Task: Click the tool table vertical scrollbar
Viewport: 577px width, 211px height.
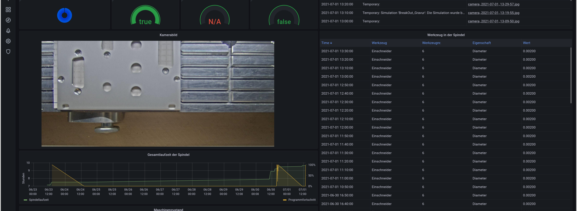Action: tap(571, 75)
